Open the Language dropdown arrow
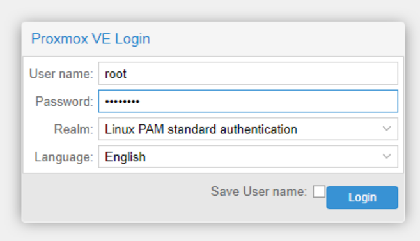Screen dimensions: 420x241 387,157
